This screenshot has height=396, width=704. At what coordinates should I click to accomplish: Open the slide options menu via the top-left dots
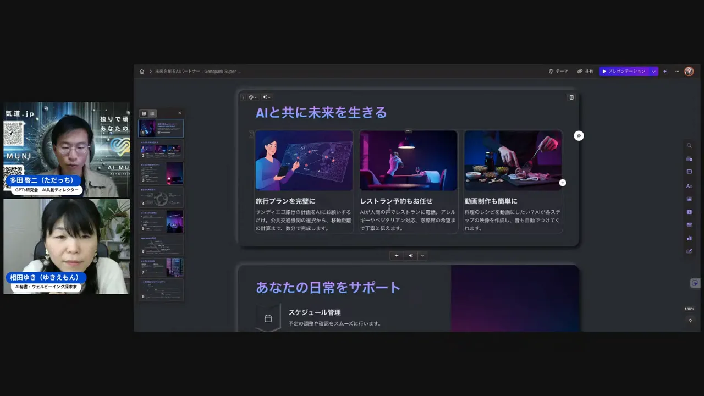[x=243, y=97]
